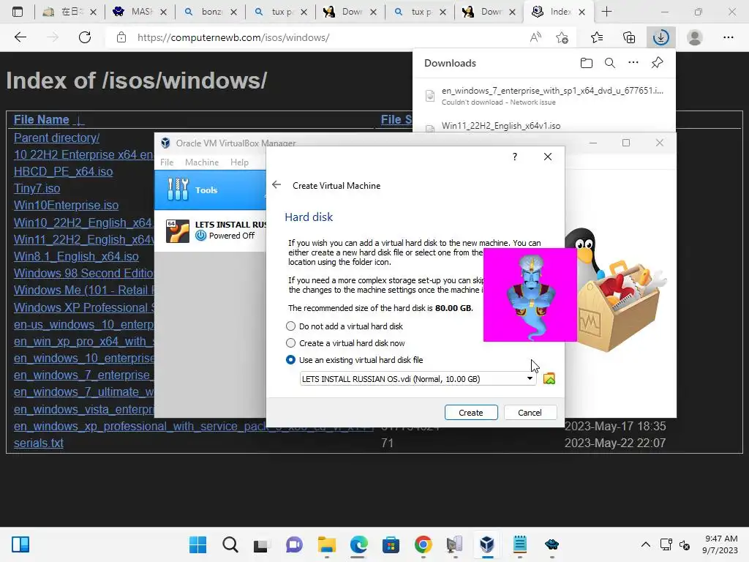Open VirtualBox Machine menu
This screenshot has width=749, height=562.
(202, 162)
